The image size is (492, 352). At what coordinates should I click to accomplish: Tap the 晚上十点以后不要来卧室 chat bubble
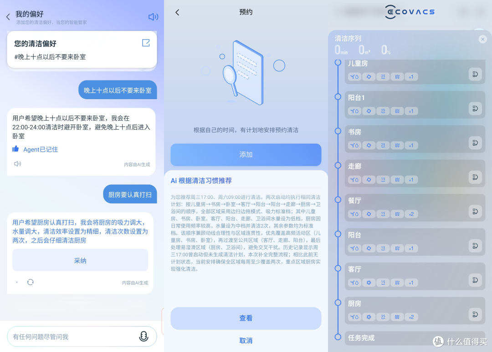click(x=118, y=90)
